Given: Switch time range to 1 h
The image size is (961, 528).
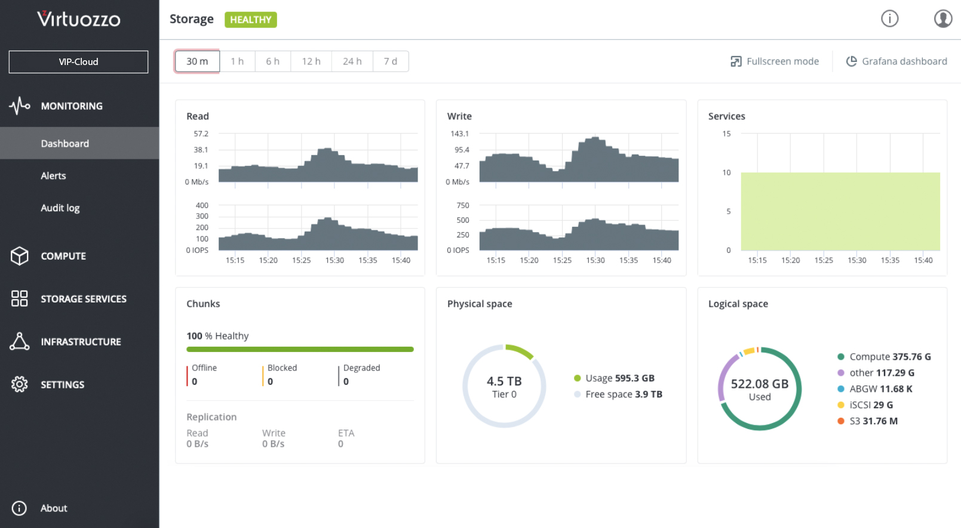Looking at the screenshot, I should click(237, 61).
